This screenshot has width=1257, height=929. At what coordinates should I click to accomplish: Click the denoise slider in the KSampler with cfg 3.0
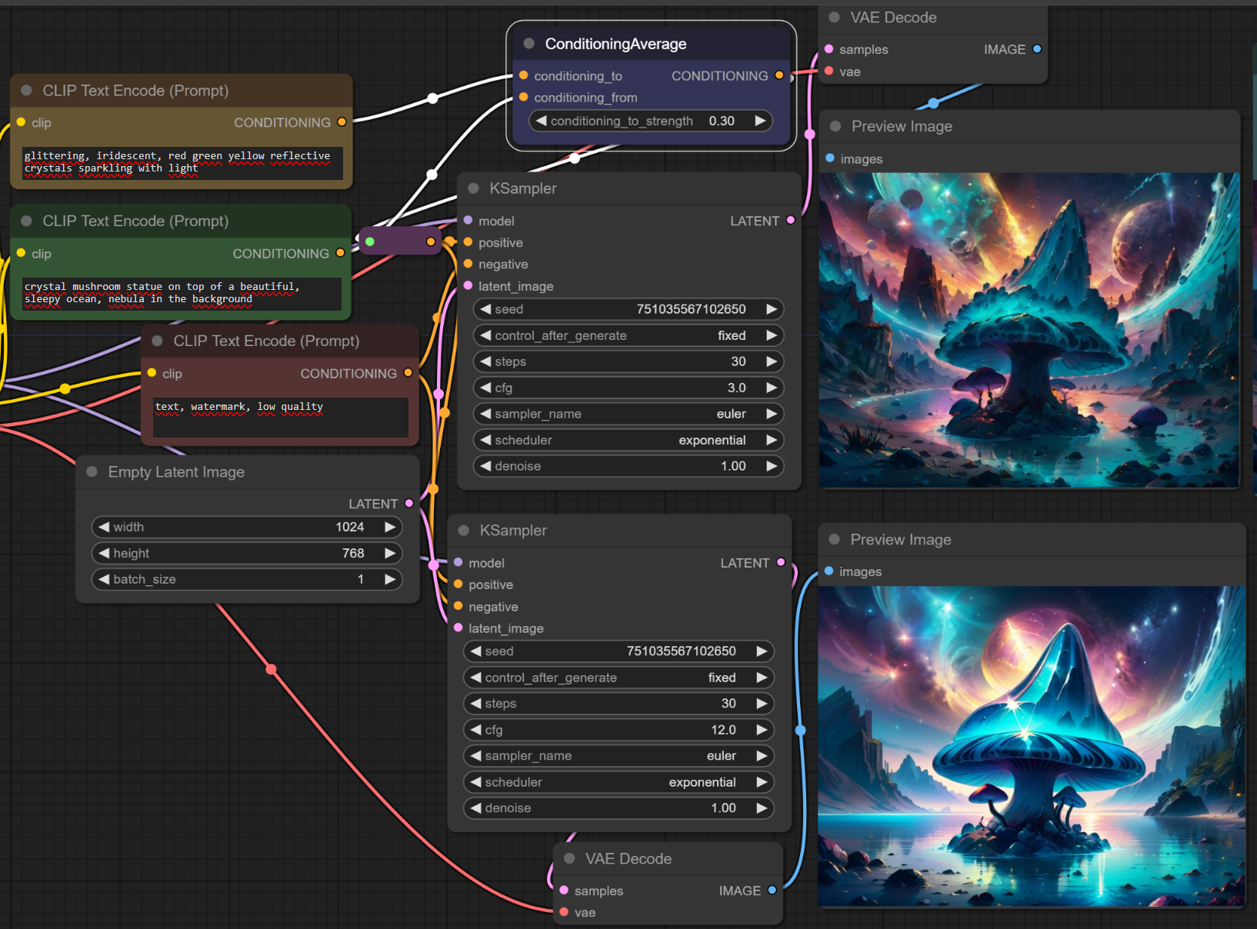click(628, 466)
